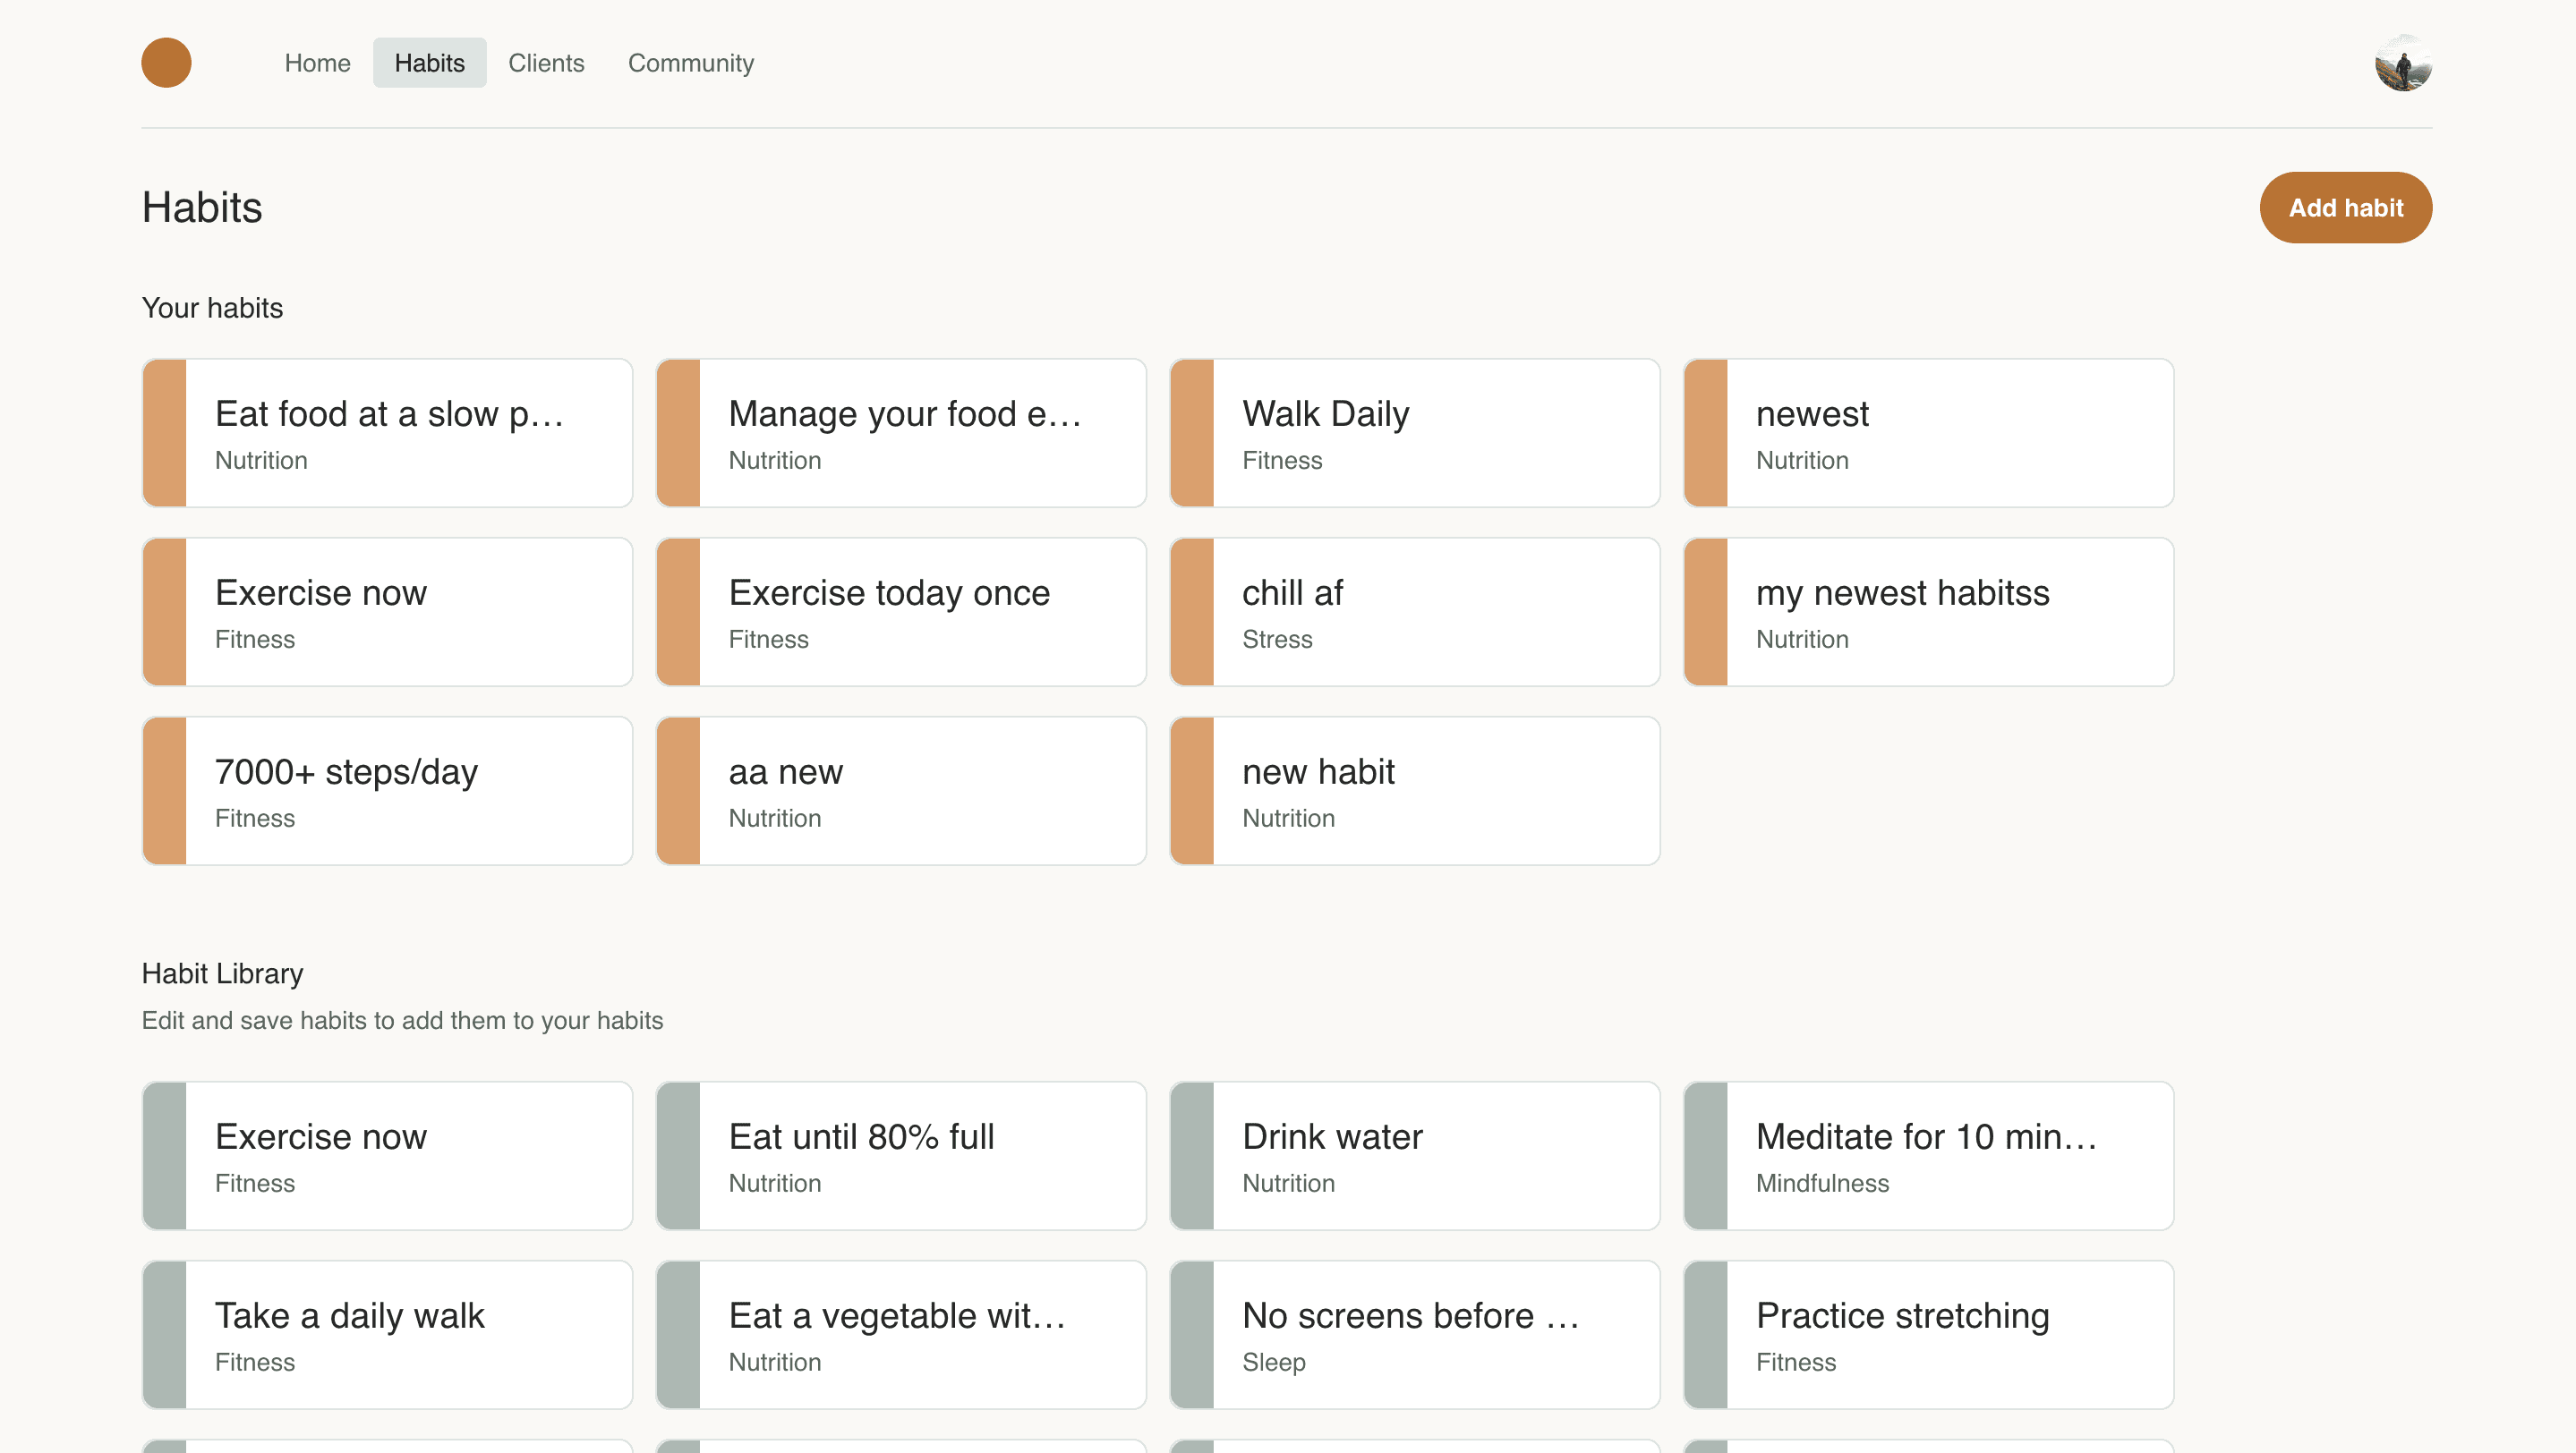2576x1453 pixels.
Task: Open the 'my newest habitss' card
Action: tap(1928, 612)
